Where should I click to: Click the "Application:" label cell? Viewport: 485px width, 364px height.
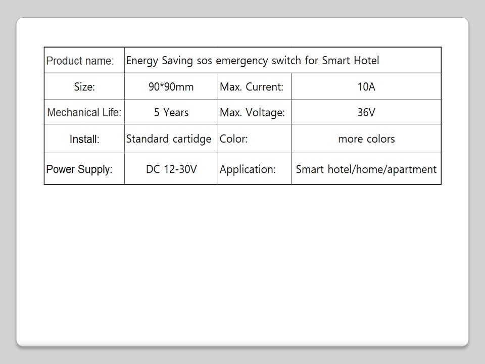point(248,169)
